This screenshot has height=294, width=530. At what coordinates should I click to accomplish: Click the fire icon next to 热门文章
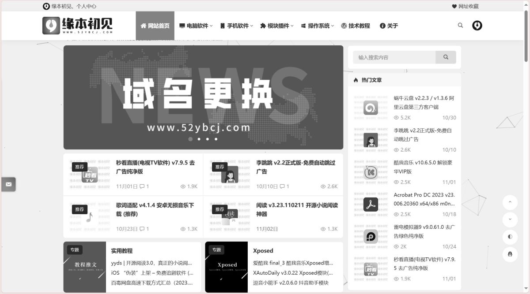[356, 80]
